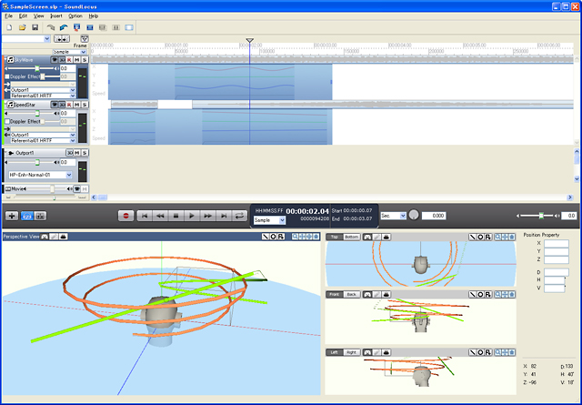The width and height of the screenshot is (582, 405).
Task: Select the line tool in Top view header
Action: coord(472,237)
